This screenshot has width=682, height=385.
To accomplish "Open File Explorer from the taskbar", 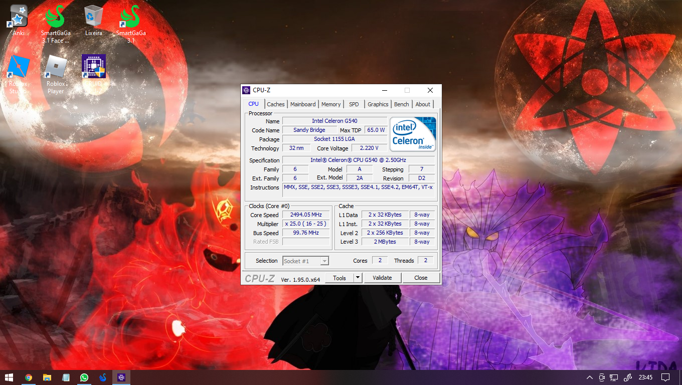I will tap(47, 377).
